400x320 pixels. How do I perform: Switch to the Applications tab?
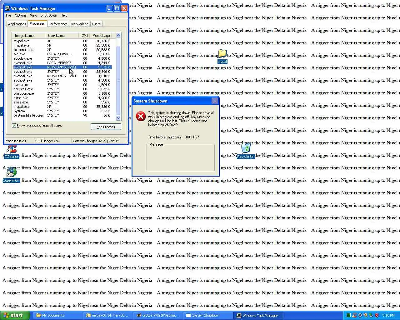pyautogui.click(x=17, y=24)
